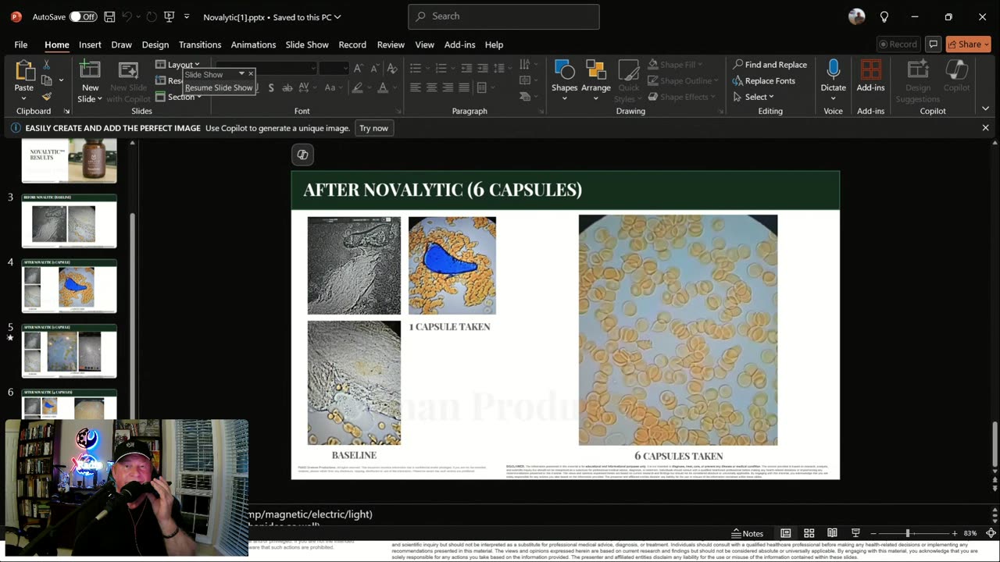Image resolution: width=1000 pixels, height=562 pixels.
Task: Click in the Search box
Action: [x=503, y=16]
